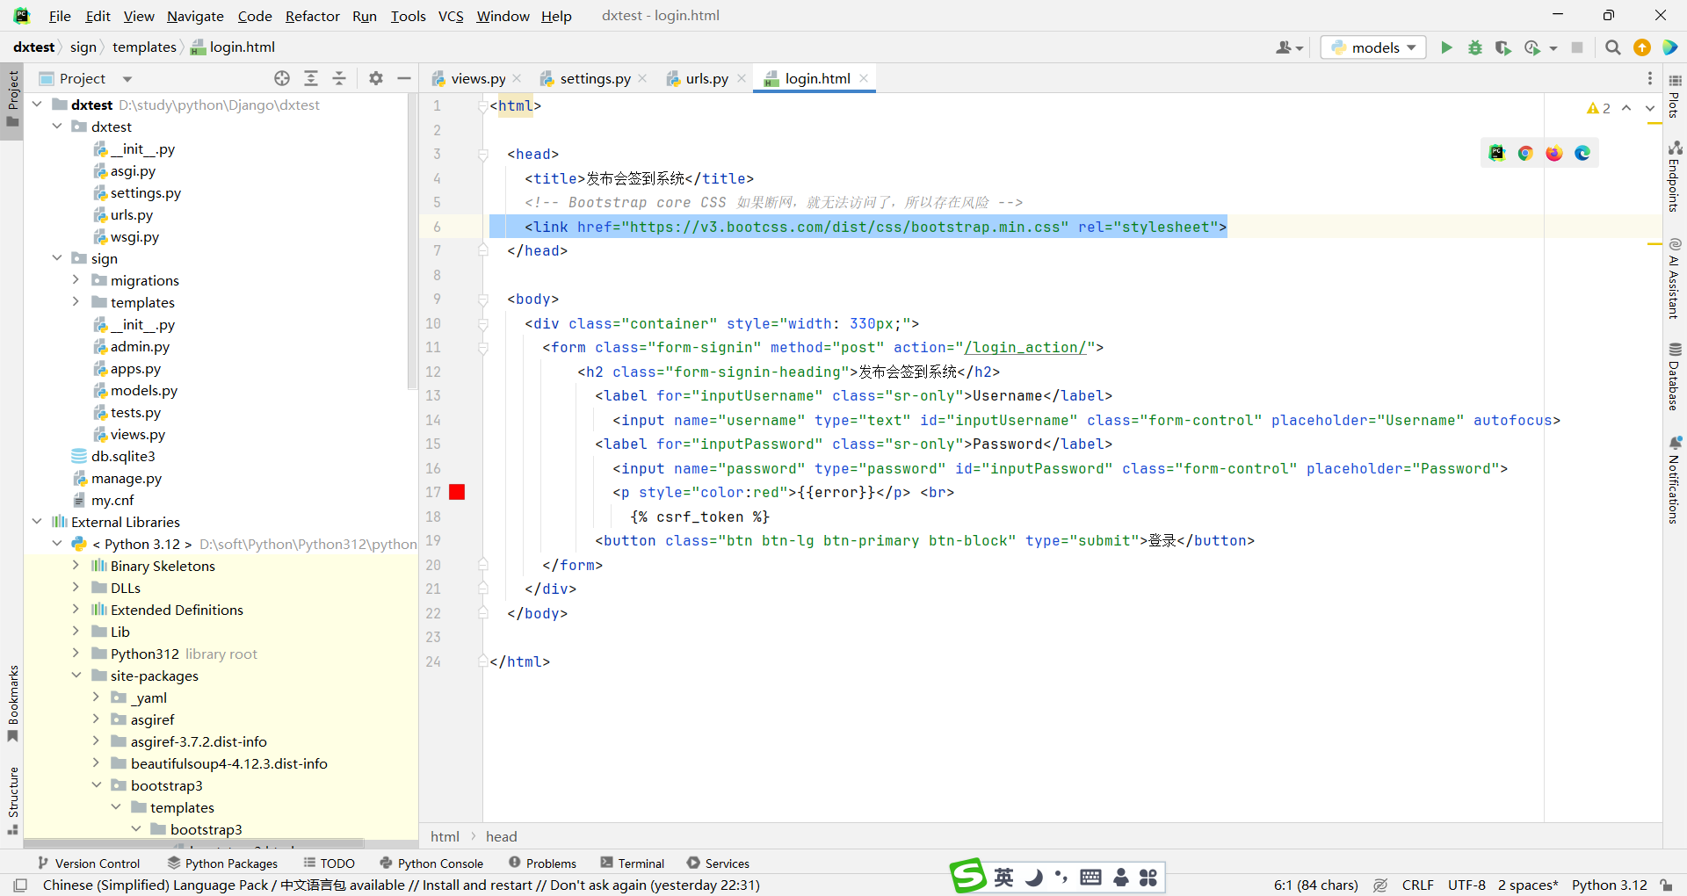
Task: Open Version Control tool window
Action: [89, 863]
